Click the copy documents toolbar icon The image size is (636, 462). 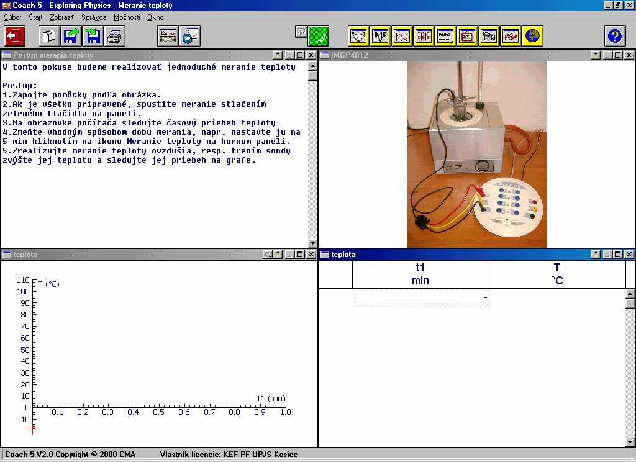[x=50, y=36]
